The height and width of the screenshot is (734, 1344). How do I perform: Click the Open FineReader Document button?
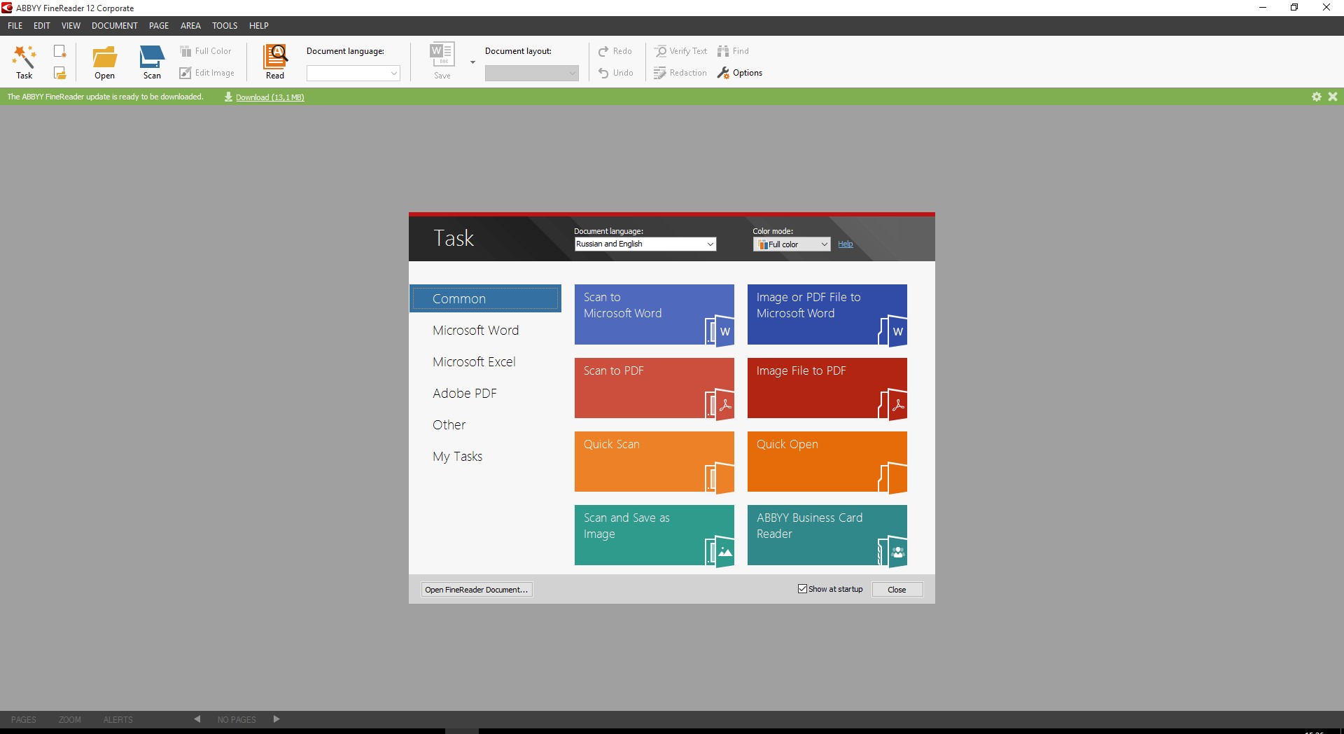tap(476, 590)
